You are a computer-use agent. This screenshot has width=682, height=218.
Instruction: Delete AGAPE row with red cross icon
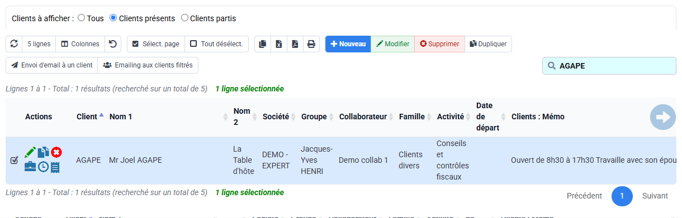pyautogui.click(x=56, y=152)
